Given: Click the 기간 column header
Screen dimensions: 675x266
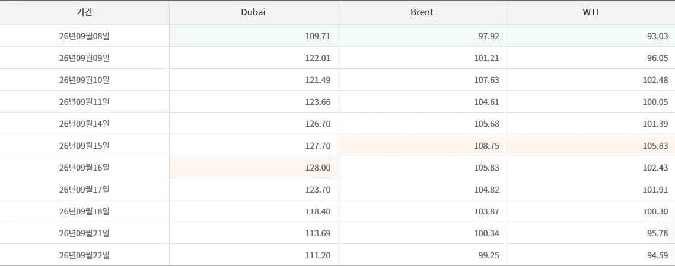Looking at the screenshot, I should click(x=84, y=12).
